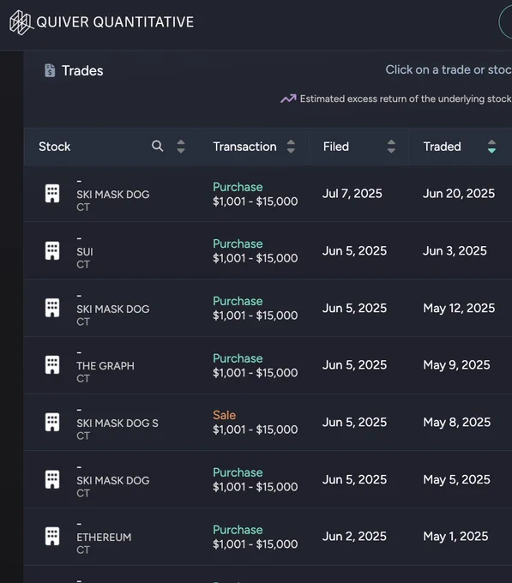Screen dimensions: 512x583
Task: Click building icon for May 5 SKI MASK DOG trade
Action: pyautogui.click(x=52, y=479)
